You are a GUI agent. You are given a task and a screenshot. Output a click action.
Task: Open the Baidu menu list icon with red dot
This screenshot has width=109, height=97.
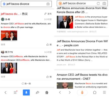(15, 92)
